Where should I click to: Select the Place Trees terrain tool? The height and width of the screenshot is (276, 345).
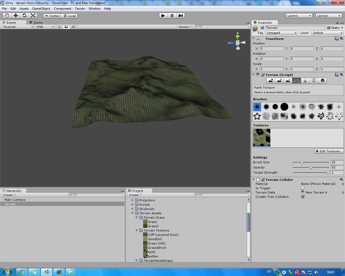[305, 80]
